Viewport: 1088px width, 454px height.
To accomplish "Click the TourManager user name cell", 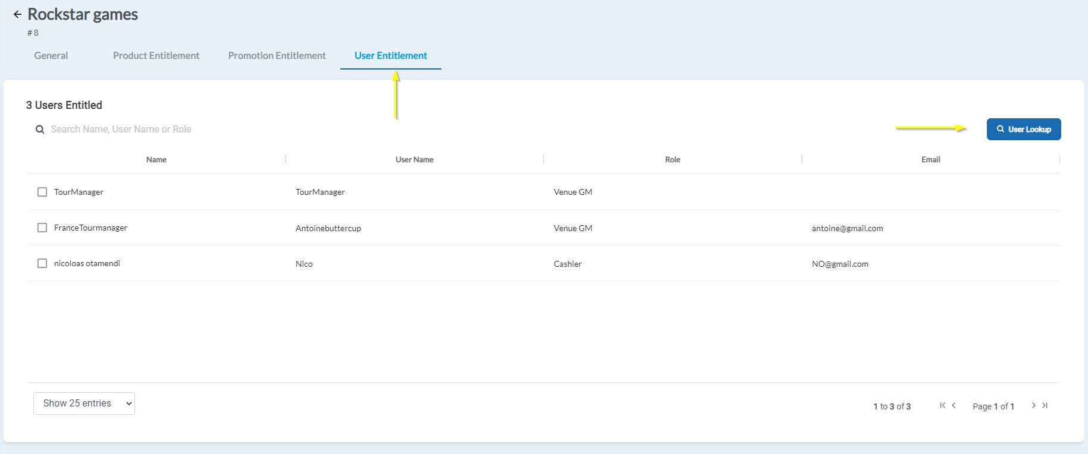I will tap(320, 192).
